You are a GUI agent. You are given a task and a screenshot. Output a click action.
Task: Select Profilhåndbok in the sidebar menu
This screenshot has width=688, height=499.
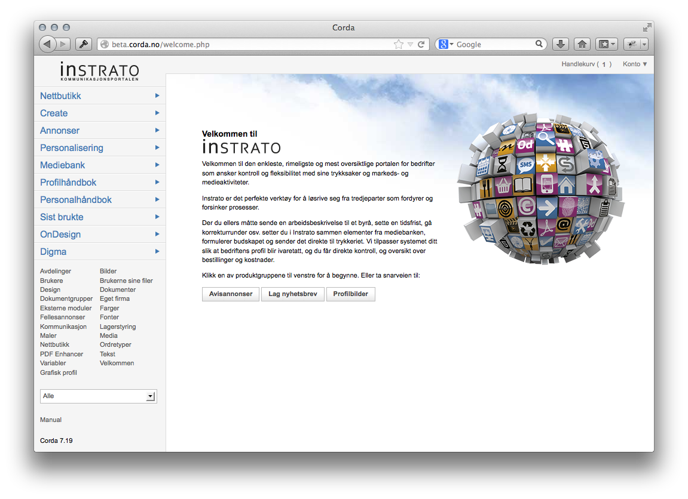tap(68, 183)
